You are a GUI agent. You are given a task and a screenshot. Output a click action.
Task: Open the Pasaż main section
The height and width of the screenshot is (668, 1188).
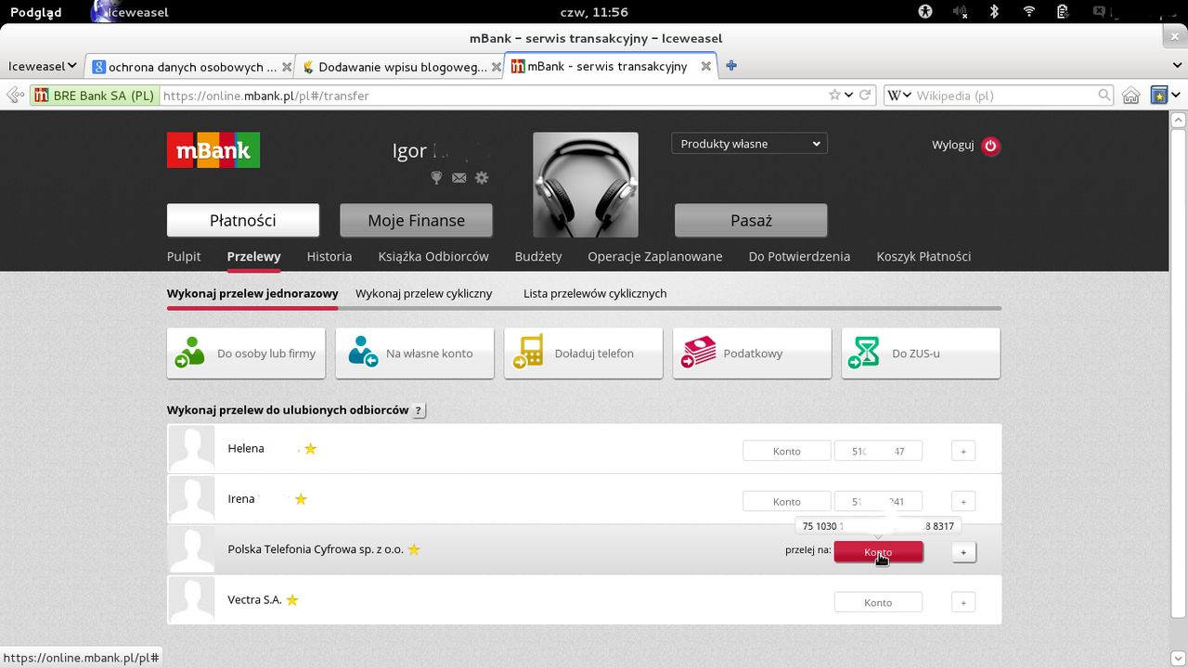(x=751, y=220)
